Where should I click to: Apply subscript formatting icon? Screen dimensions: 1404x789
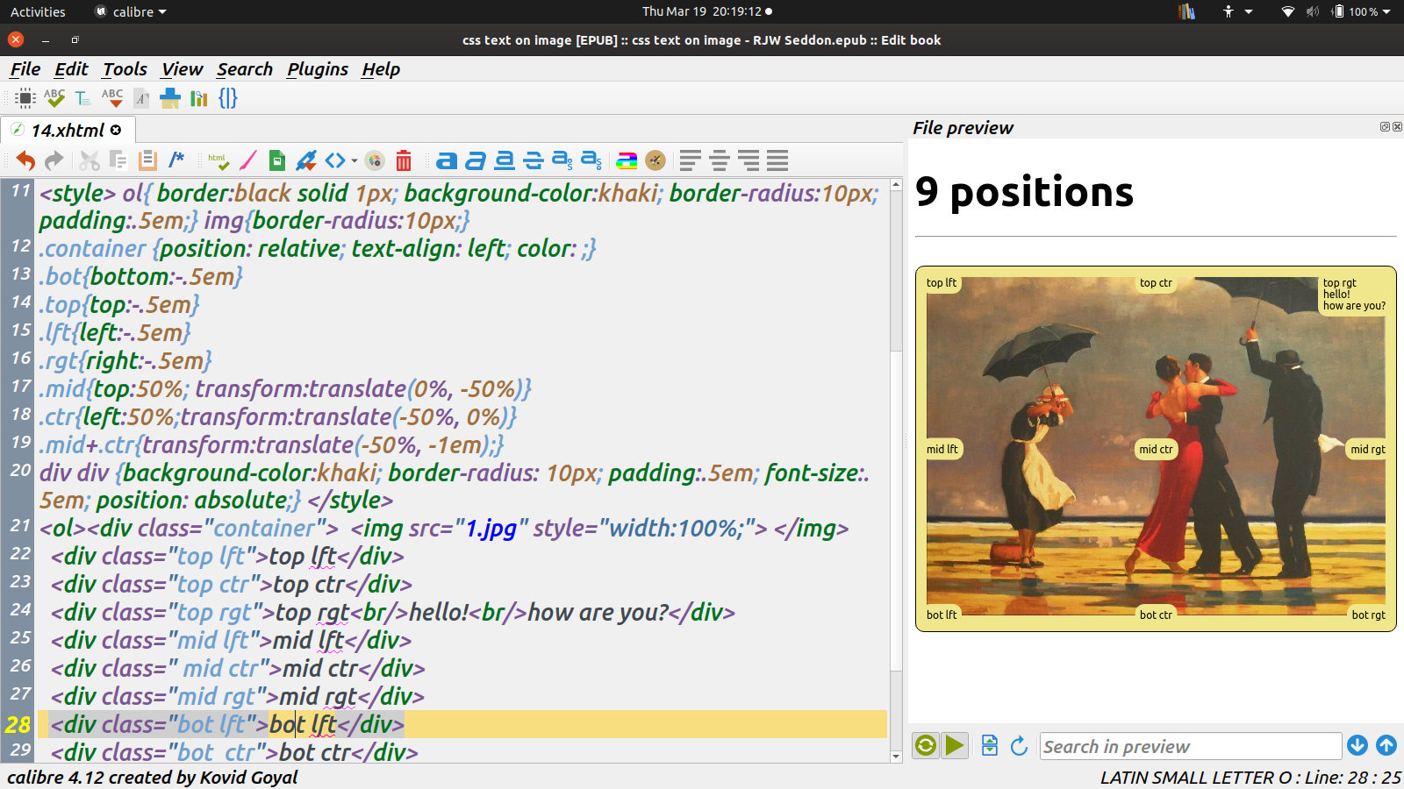tap(562, 160)
